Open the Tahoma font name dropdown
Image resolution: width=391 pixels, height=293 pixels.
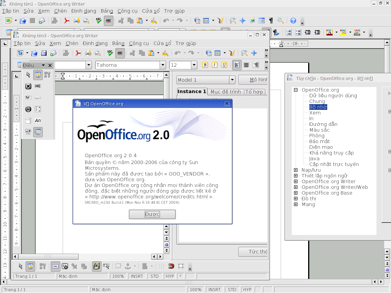(163, 65)
